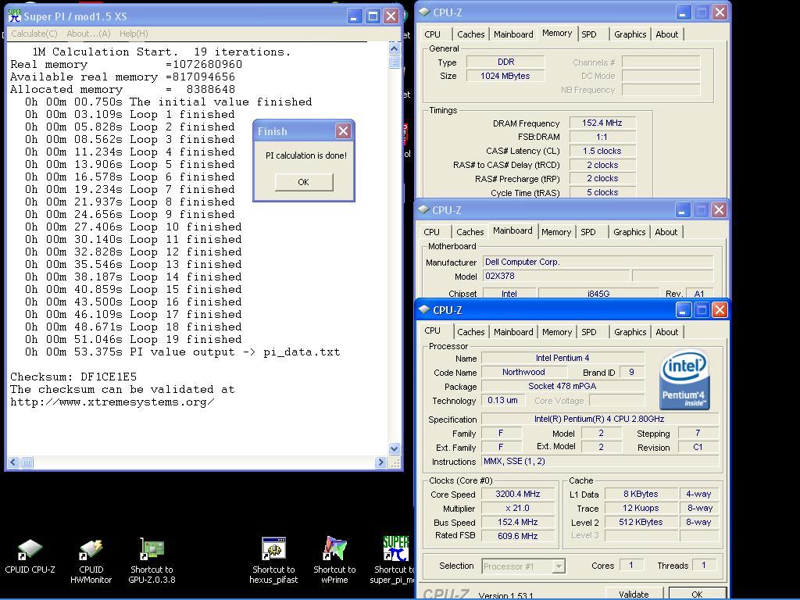Viewport: 800px width, 600px height.
Task: Close the Finish dialog with X
Action: pyautogui.click(x=344, y=131)
